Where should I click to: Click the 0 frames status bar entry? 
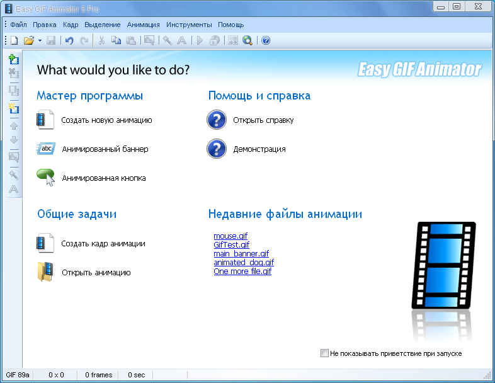tap(98, 375)
